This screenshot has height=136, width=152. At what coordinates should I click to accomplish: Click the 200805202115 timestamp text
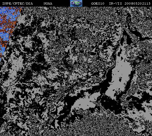pos(137,4)
